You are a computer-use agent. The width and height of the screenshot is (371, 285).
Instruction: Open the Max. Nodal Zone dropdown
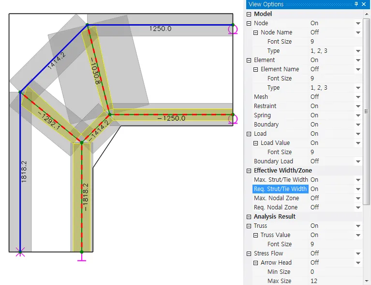(358, 198)
